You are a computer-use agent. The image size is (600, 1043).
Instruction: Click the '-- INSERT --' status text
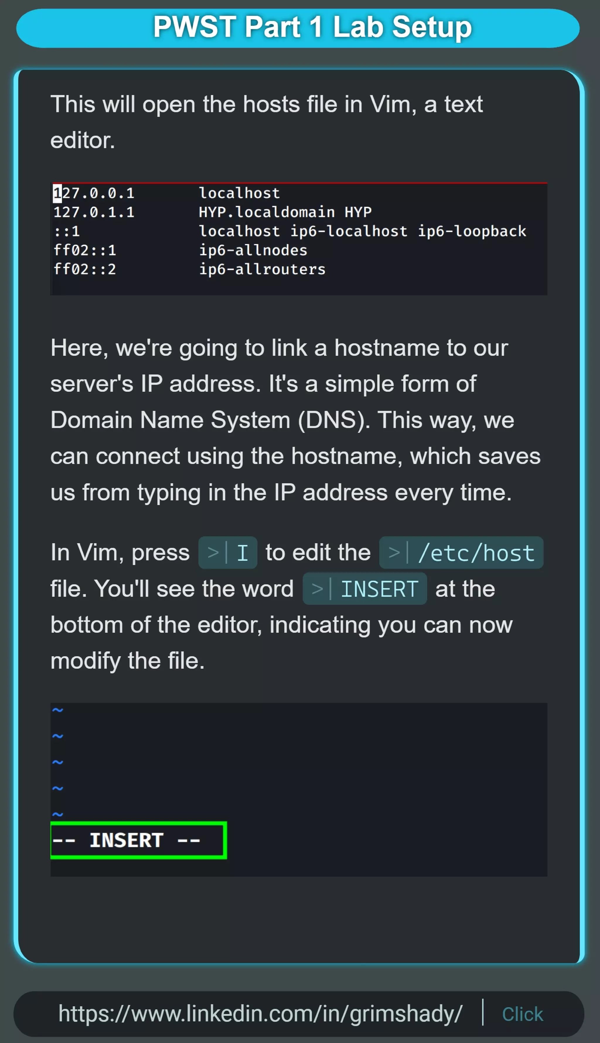click(127, 840)
